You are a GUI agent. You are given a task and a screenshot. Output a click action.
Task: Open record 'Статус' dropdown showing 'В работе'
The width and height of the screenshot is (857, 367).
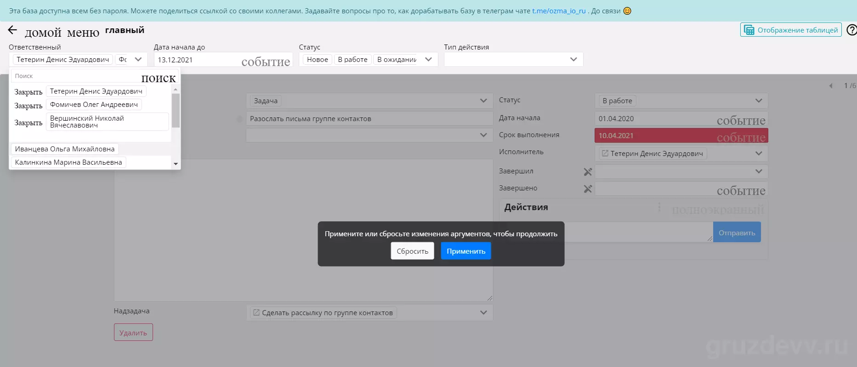click(681, 101)
